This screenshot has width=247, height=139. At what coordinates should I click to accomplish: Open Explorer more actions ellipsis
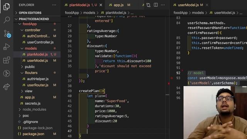pos(54,5)
